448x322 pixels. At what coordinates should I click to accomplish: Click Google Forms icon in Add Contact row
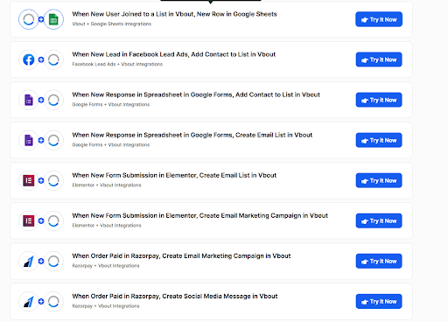pos(29,100)
